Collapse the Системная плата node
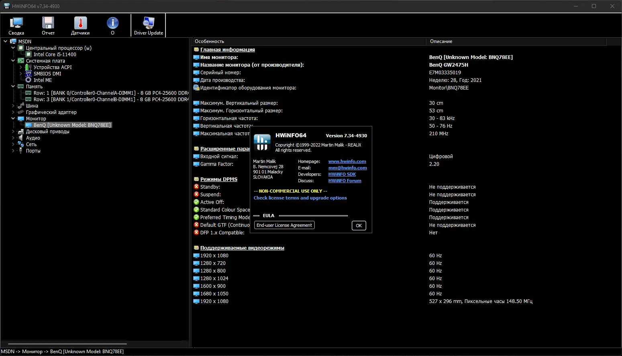The image size is (622, 356). 13,61
